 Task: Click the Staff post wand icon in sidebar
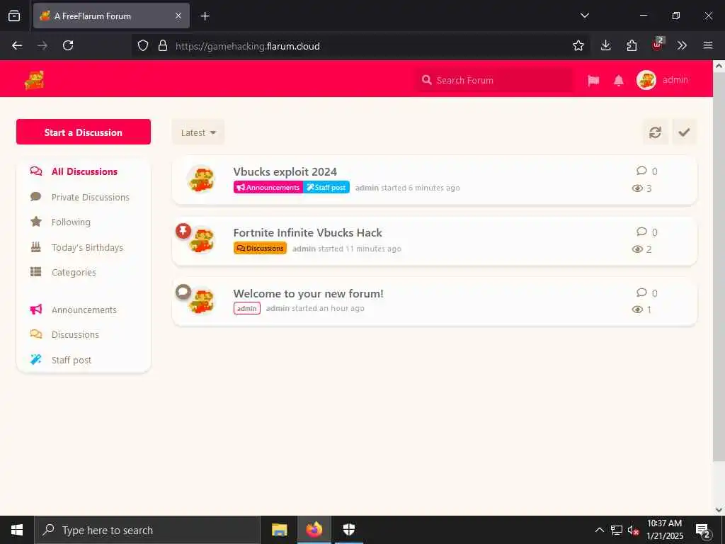point(36,359)
